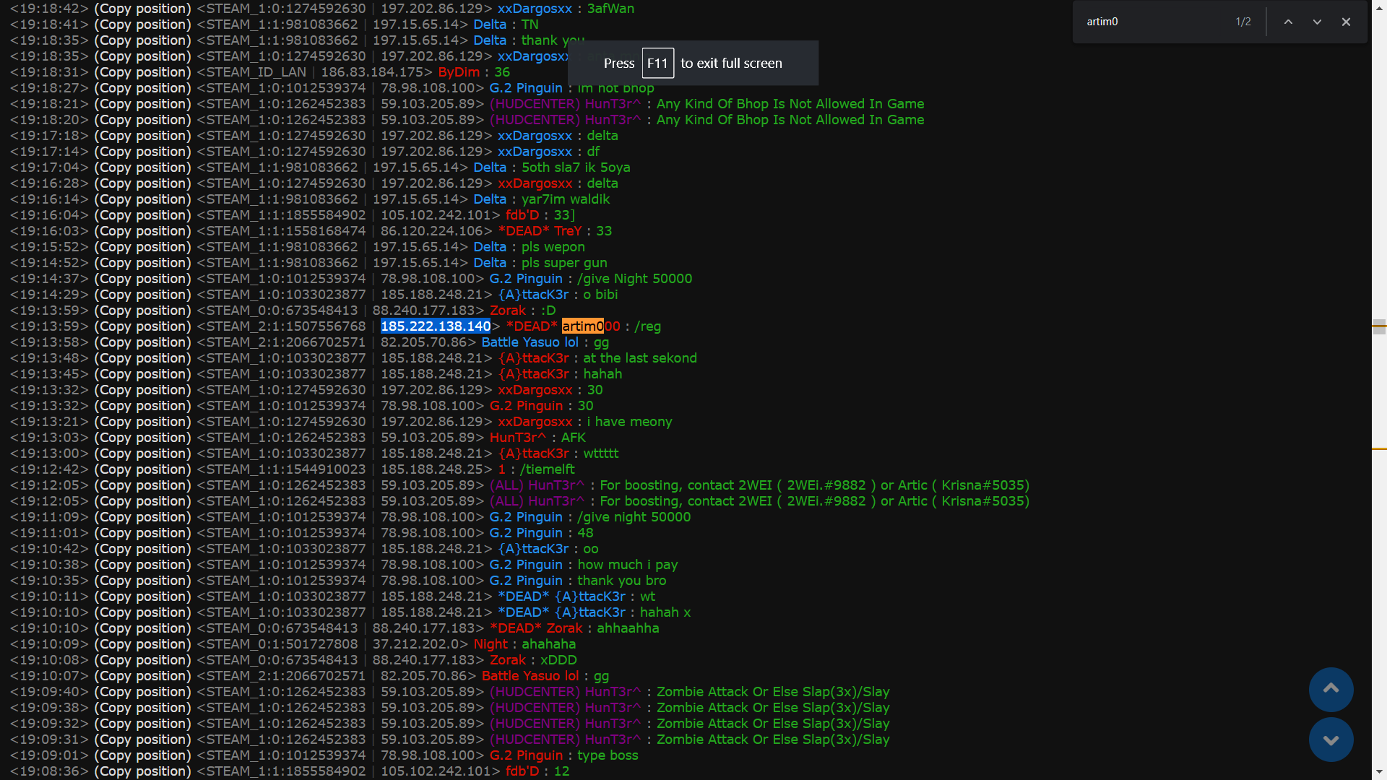Click highlighted IP 185.222.138.140
Screen dimensions: 1387x780
pyautogui.click(x=436, y=326)
